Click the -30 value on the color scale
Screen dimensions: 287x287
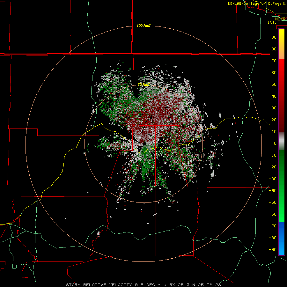[x=273, y=179]
